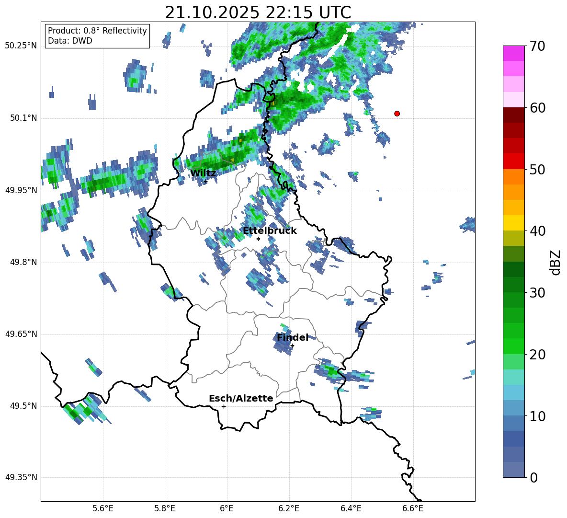Click the Wiltz cross marker

206,182
